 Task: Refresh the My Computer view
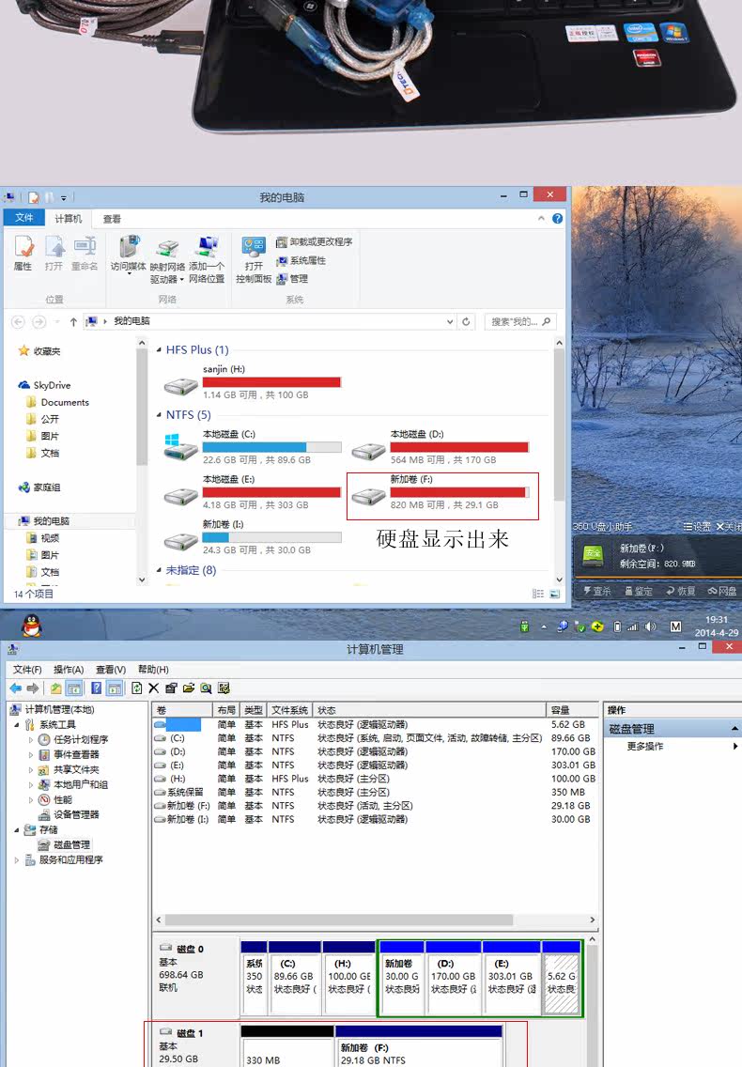click(466, 322)
